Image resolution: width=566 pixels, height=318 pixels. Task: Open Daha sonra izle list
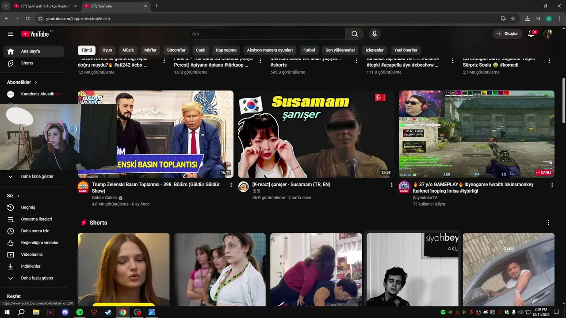click(x=34, y=231)
